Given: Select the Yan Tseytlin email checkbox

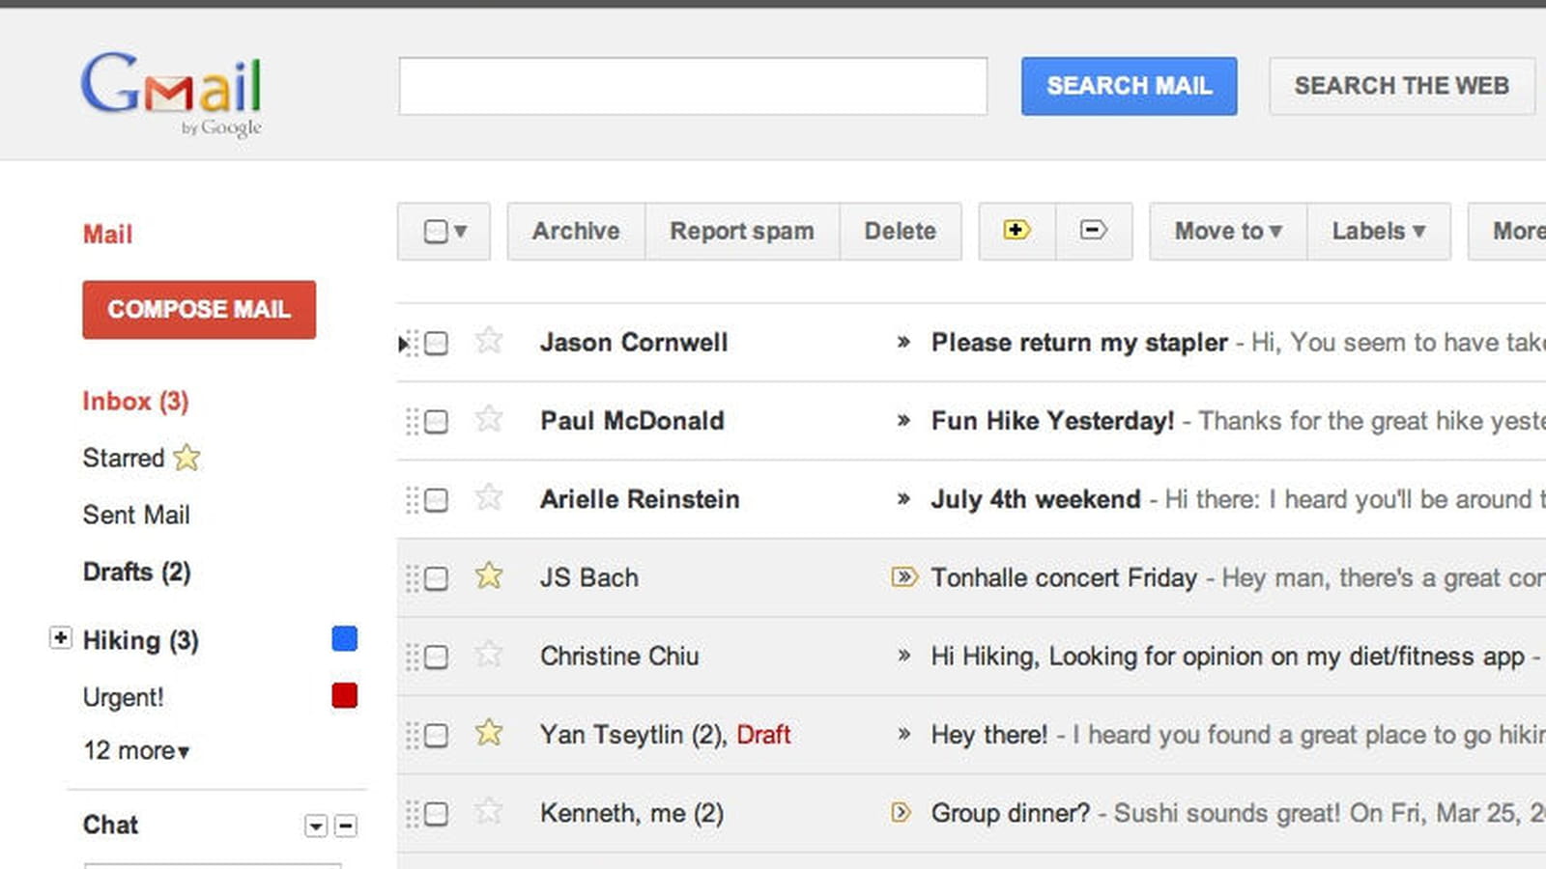Looking at the screenshot, I should pyautogui.click(x=436, y=735).
